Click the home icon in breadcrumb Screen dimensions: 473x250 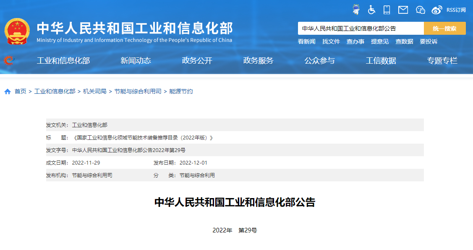8,92
